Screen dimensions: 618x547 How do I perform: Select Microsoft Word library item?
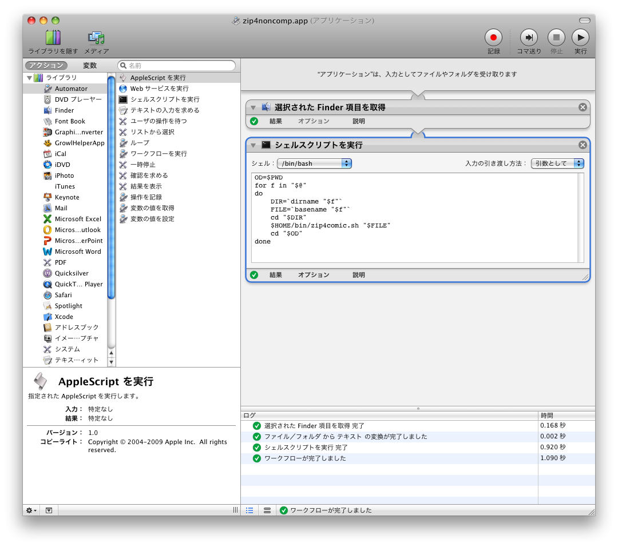click(x=65, y=251)
